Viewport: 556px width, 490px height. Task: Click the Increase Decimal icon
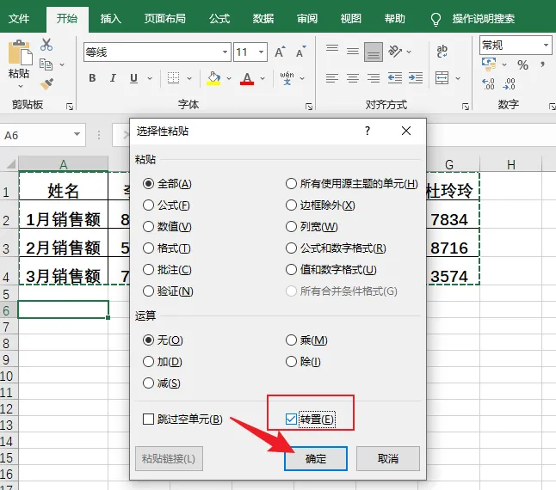488,84
